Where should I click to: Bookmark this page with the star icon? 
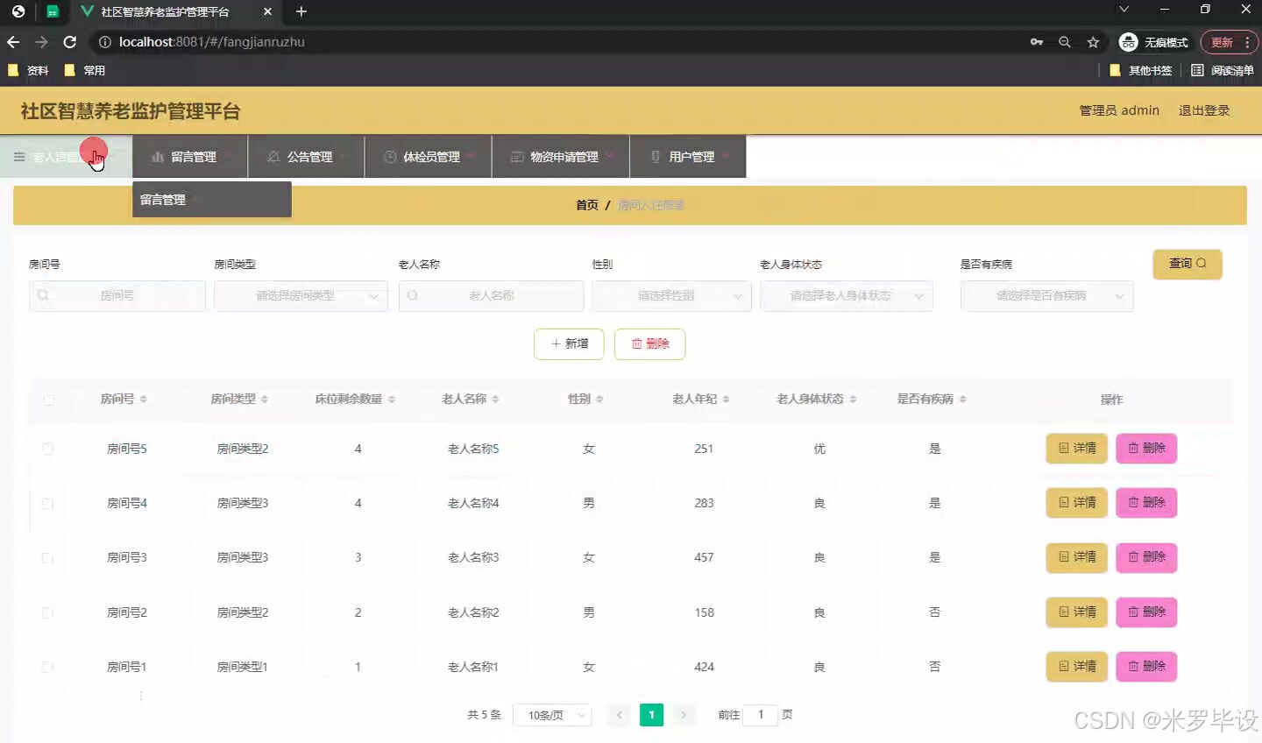pyautogui.click(x=1093, y=42)
